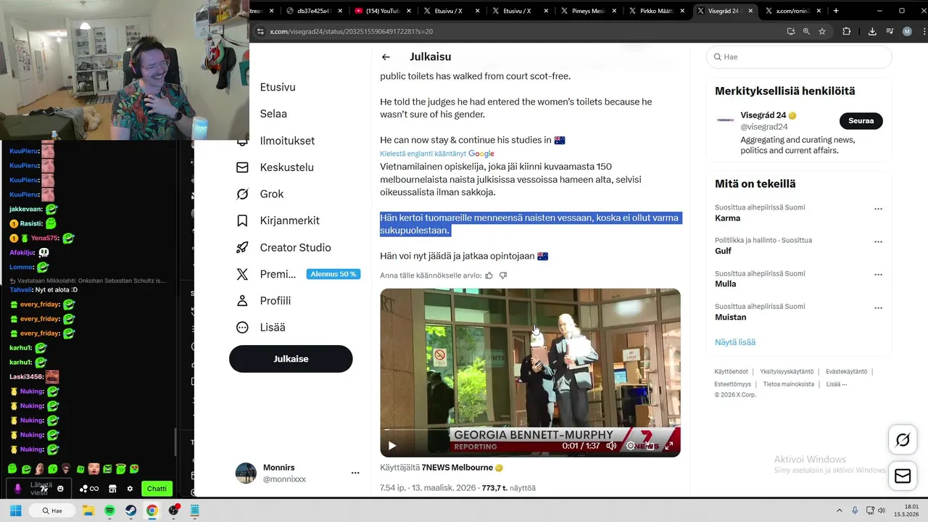This screenshot has width=928, height=522.
Task: Open options for Muistan trend
Action: (878, 308)
